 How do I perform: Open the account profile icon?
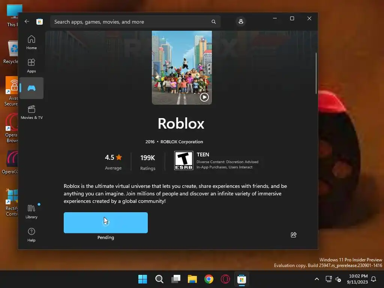[x=241, y=21]
